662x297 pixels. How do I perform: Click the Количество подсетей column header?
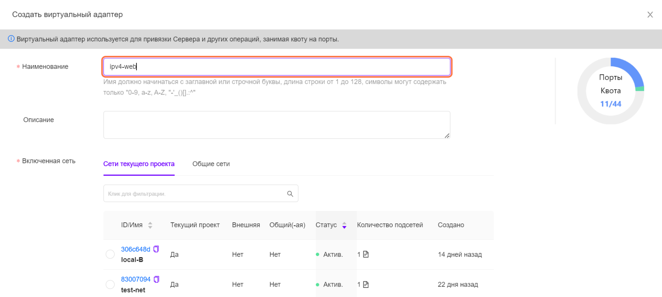pos(390,225)
